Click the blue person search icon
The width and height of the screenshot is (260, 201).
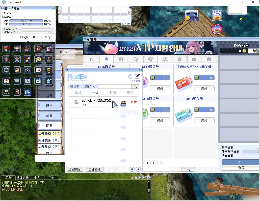49,81
